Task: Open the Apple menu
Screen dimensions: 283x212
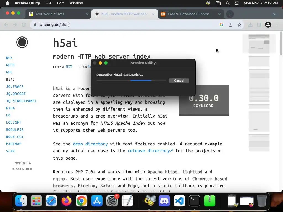Action: (x=7, y=3)
